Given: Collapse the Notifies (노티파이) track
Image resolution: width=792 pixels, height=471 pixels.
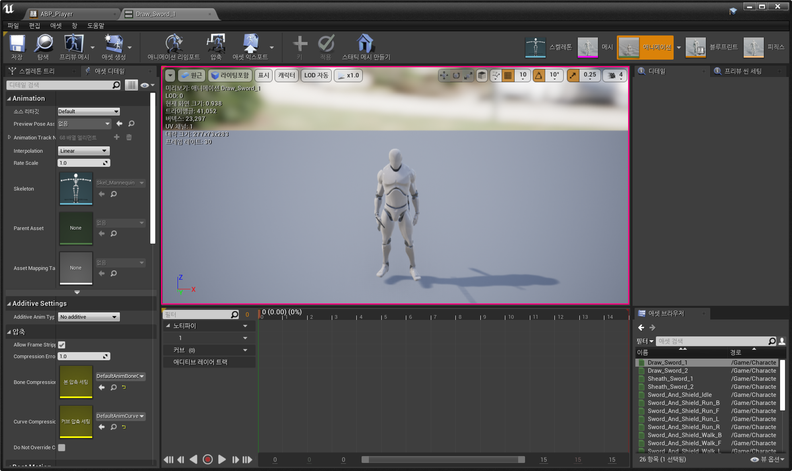Looking at the screenshot, I should click(x=168, y=326).
